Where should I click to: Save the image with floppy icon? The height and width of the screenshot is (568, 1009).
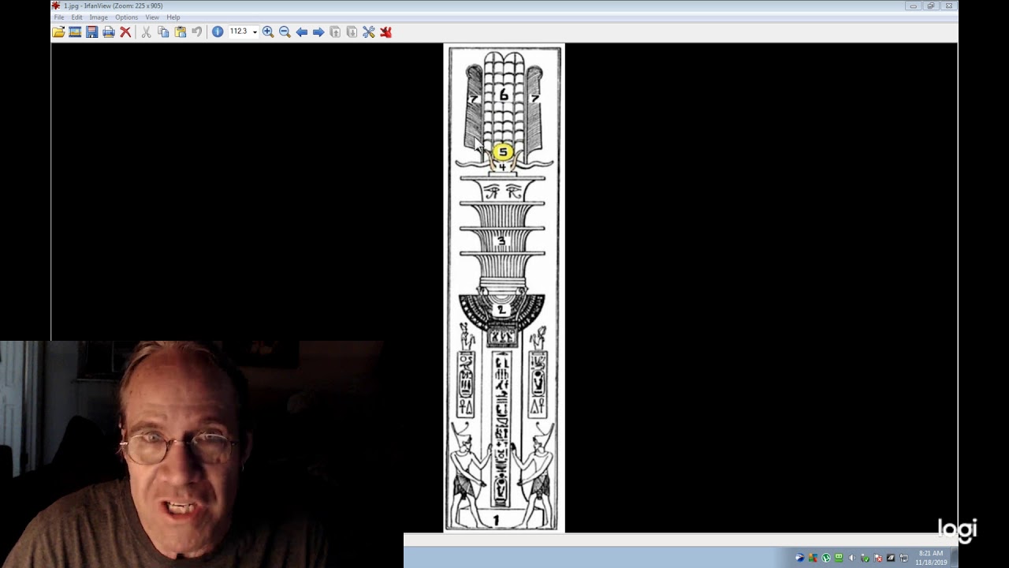pyautogui.click(x=92, y=32)
